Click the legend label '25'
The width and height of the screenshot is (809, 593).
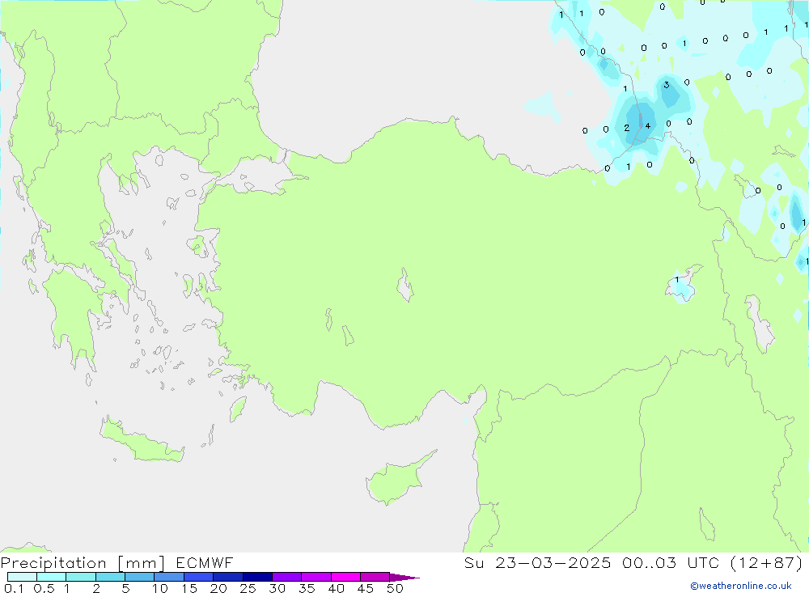pos(248,588)
